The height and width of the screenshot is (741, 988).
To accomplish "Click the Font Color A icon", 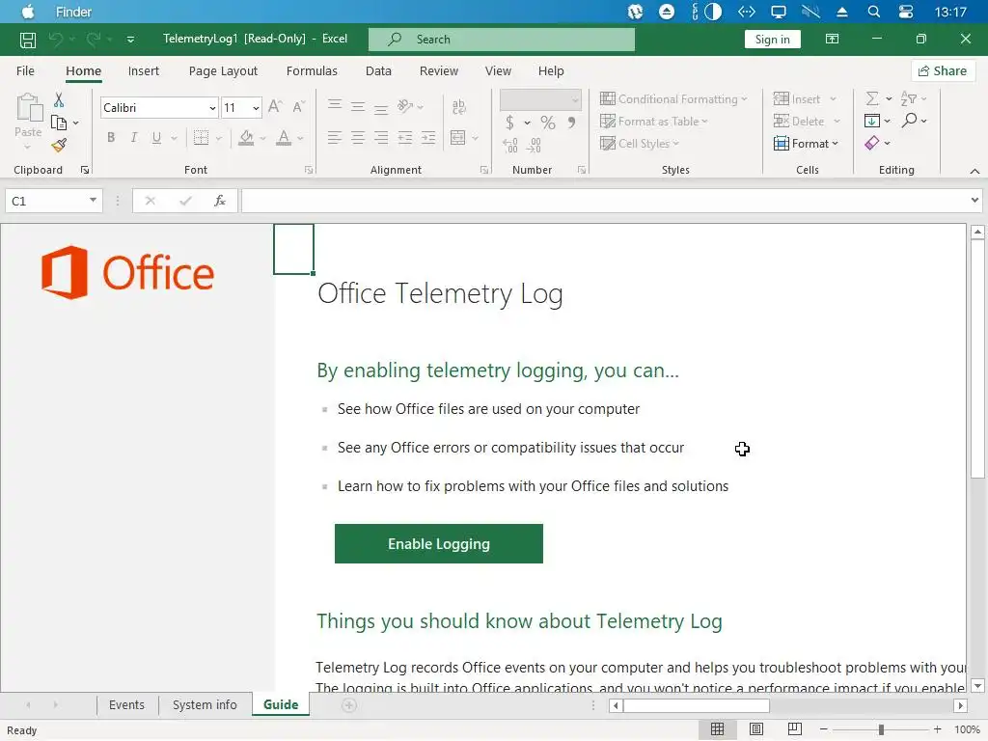I will (x=285, y=137).
